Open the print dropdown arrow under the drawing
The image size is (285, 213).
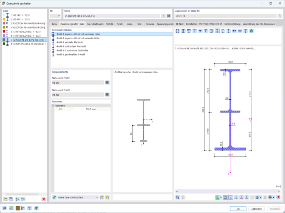coord(273,197)
